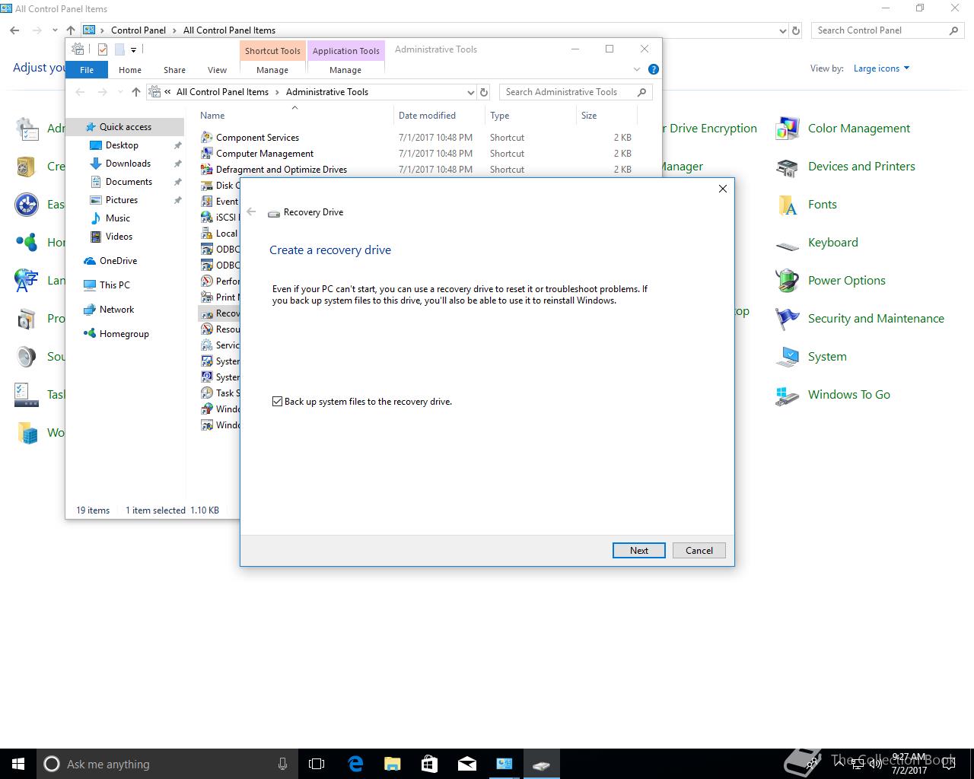Select Network in the navigation pane
This screenshot has width=974, height=779.
point(116,310)
